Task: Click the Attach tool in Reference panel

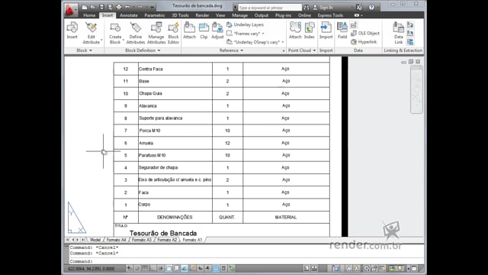Action: pos(189,31)
